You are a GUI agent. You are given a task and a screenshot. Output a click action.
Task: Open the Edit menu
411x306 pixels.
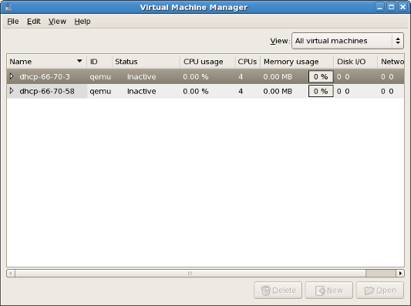(x=34, y=22)
